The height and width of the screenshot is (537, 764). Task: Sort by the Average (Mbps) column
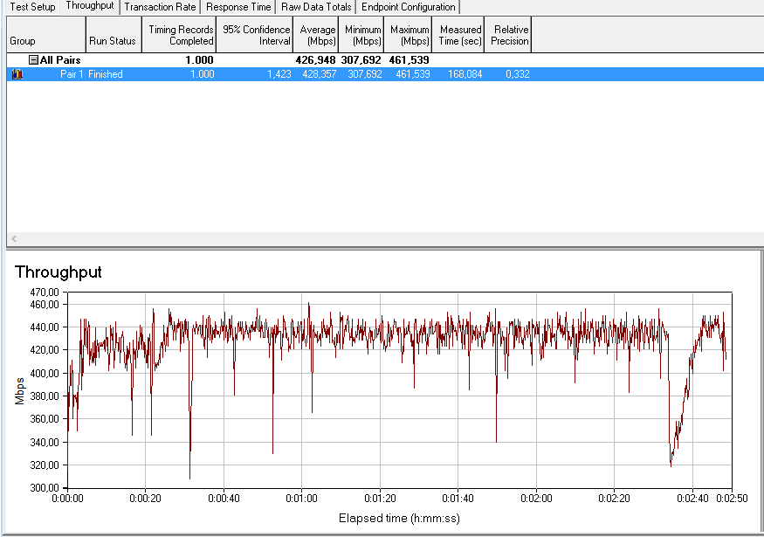pyautogui.click(x=317, y=34)
